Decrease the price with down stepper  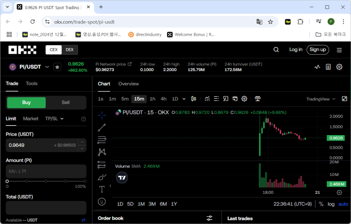tap(82, 148)
